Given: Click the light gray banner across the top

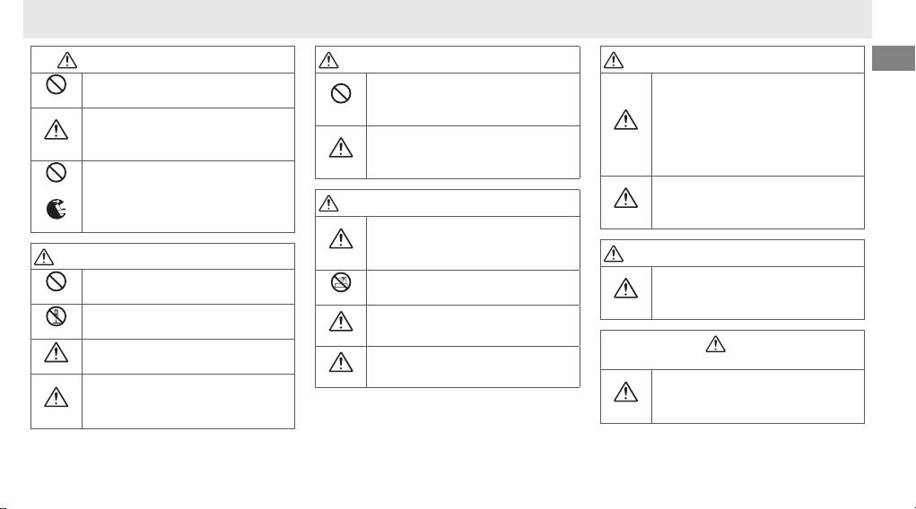Looking at the screenshot, I should pyautogui.click(x=447, y=18).
